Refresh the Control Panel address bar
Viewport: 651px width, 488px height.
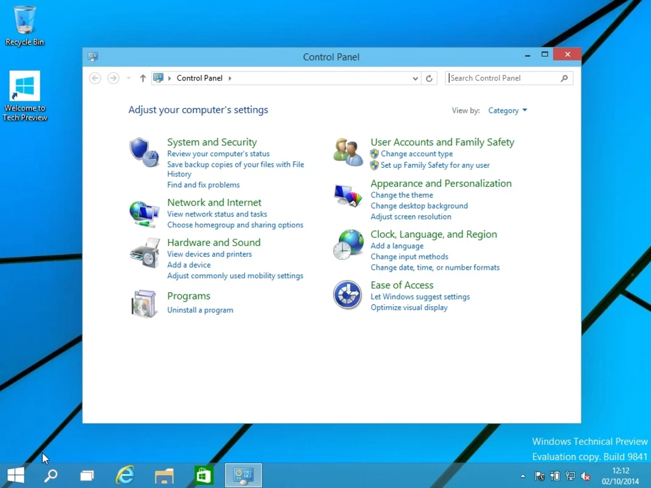tap(429, 78)
